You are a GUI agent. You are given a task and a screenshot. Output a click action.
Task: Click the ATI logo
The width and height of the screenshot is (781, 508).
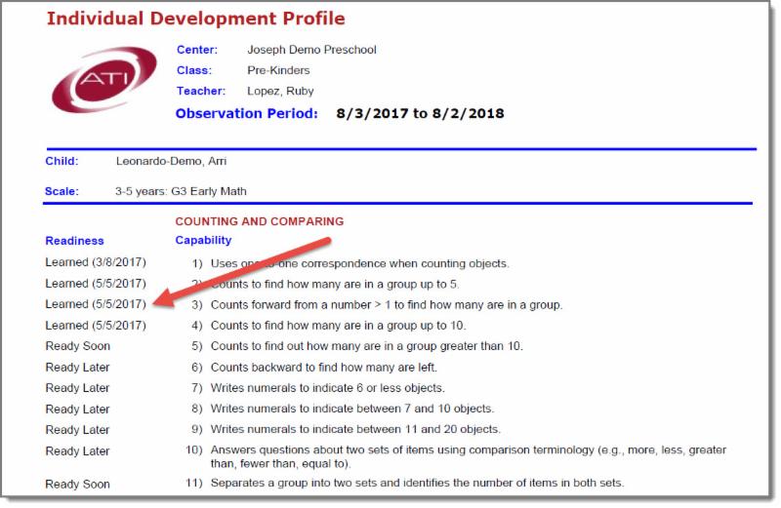click(104, 79)
